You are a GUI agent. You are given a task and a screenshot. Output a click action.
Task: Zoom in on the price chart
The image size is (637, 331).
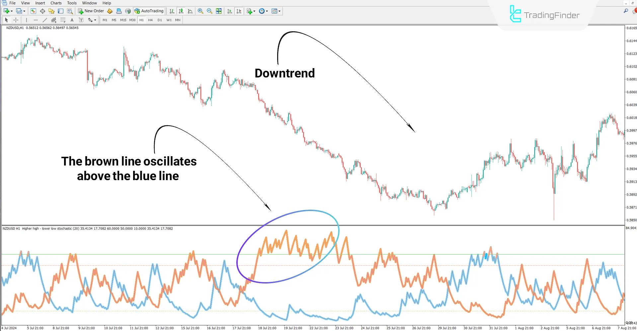pos(200,11)
